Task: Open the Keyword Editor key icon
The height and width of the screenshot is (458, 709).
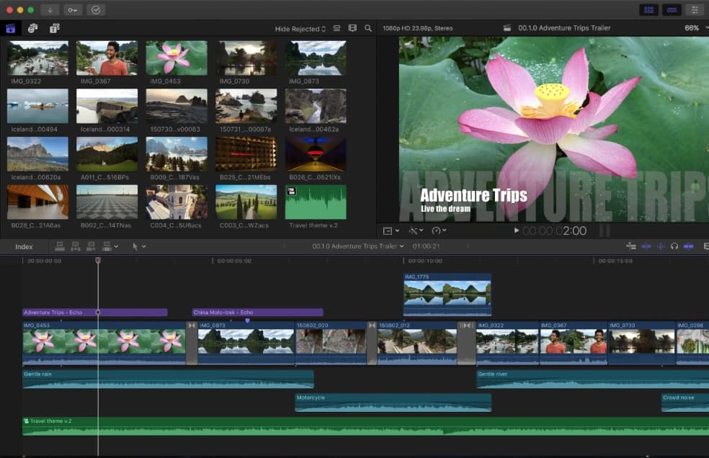Action: [x=73, y=10]
